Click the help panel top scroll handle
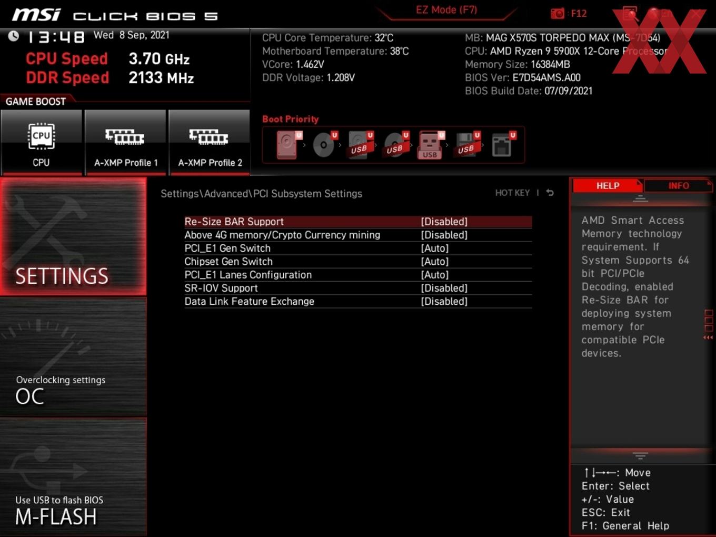Screen dimensions: 716x537 coord(640,198)
